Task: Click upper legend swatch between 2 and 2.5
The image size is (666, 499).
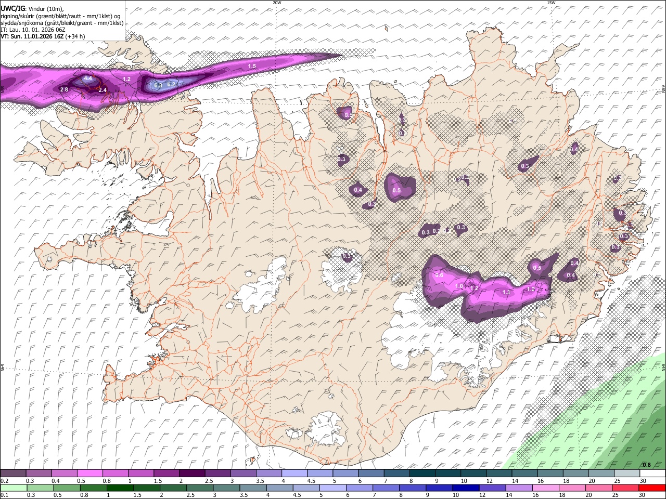Action: pyautogui.click(x=191, y=474)
